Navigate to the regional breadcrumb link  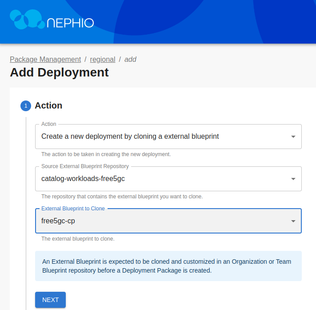pyautogui.click(x=102, y=59)
